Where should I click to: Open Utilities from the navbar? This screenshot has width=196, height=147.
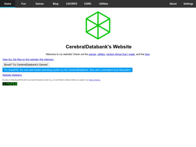[103, 4]
